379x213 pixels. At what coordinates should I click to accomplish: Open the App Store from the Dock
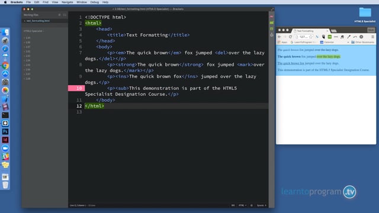coord(5,73)
